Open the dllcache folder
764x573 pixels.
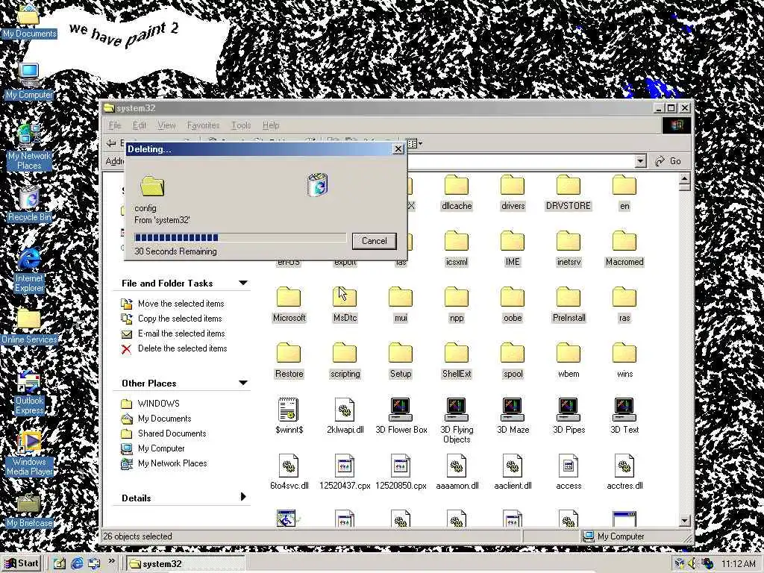point(457,193)
